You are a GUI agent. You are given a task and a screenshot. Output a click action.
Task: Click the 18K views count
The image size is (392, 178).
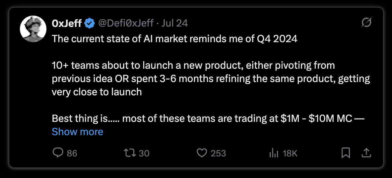(x=290, y=153)
